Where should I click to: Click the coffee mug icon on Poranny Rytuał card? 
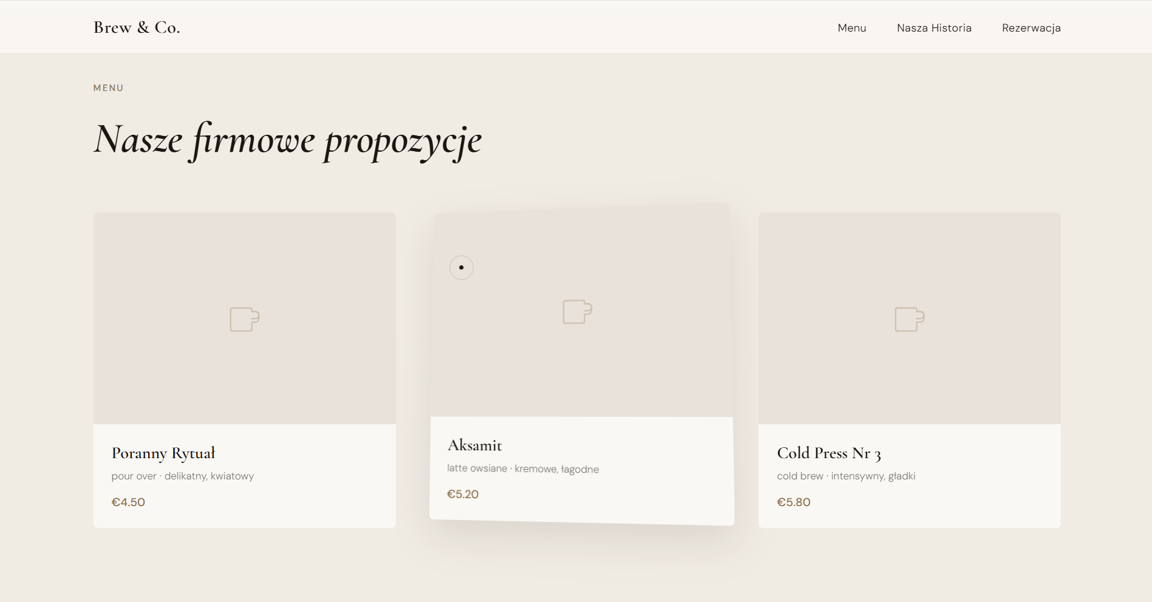(x=244, y=319)
